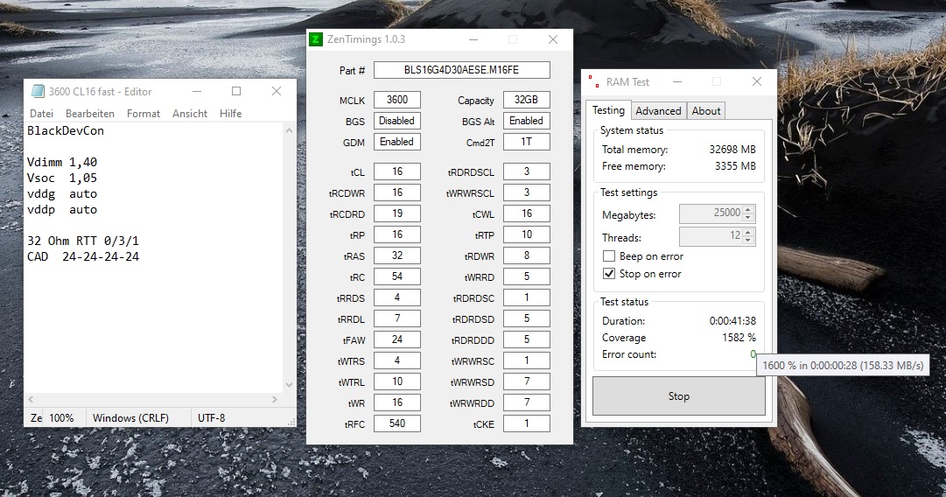This screenshot has height=497, width=946.
Task: Increase Threads with the up stepper arrow
Action: pos(748,232)
